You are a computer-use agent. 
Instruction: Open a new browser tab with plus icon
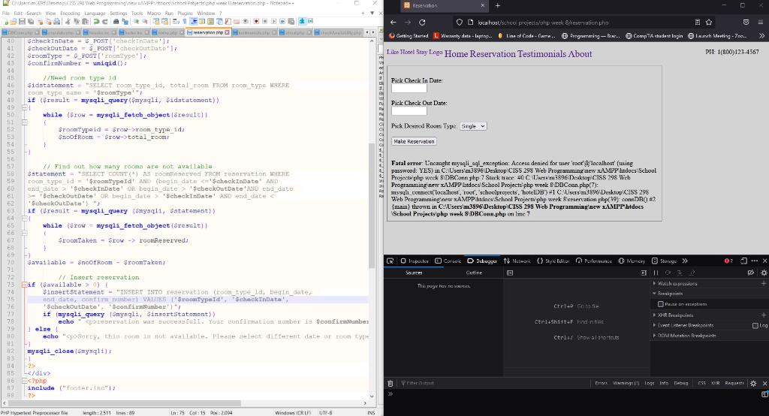click(x=497, y=6)
